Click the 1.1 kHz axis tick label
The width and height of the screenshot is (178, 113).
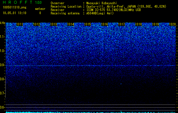tap(2, 37)
